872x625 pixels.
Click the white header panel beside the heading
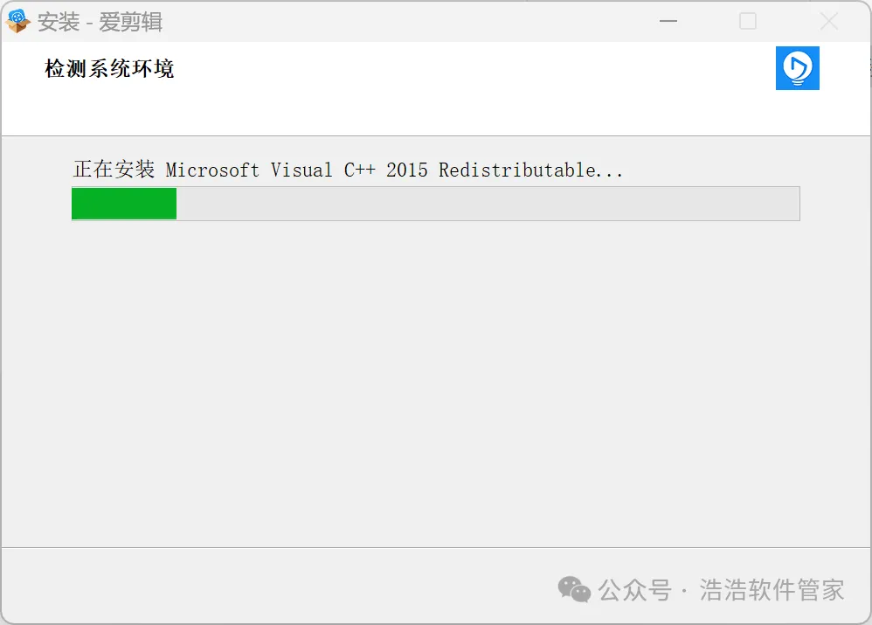coord(473,89)
